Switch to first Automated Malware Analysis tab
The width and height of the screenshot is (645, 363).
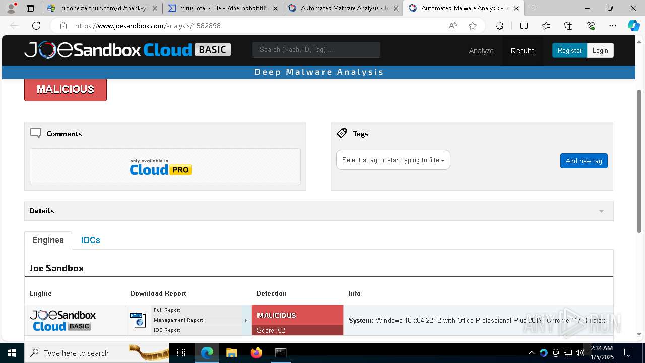[x=343, y=8]
